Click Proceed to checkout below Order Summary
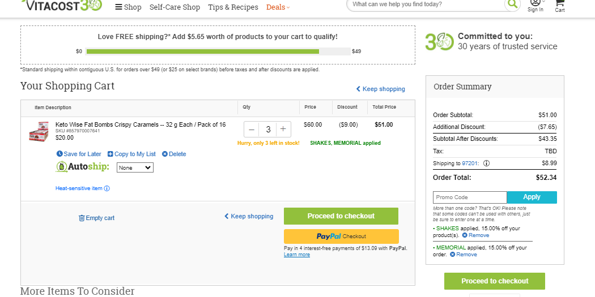595x297 pixels. 495,281
